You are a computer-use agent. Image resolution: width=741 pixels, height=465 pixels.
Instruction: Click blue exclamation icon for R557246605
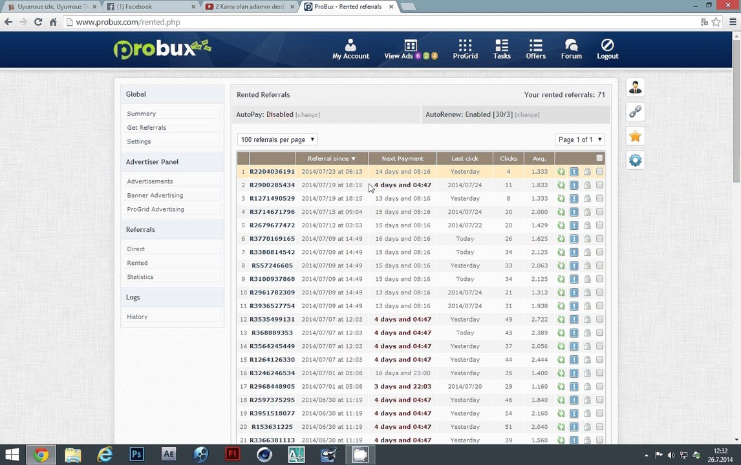pyautogui.click(x=574, y=266)
